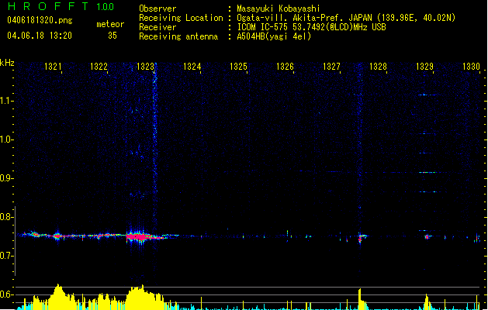Screen dimensions: 488x310
Task: Click the 1326 time marker
Action: click(x=285, y=67)
